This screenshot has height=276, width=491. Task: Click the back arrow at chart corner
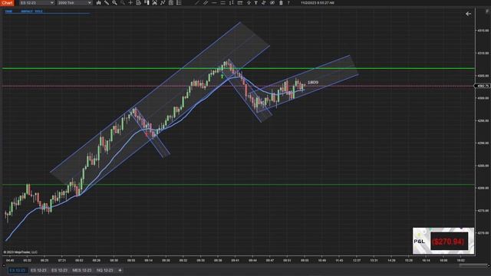click(x=468, y=14)
